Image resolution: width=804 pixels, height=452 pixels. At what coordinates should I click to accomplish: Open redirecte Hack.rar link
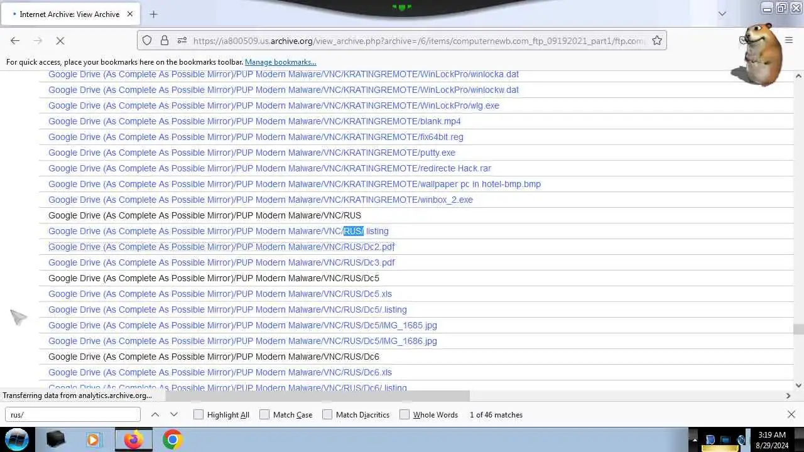coord(269,168)
